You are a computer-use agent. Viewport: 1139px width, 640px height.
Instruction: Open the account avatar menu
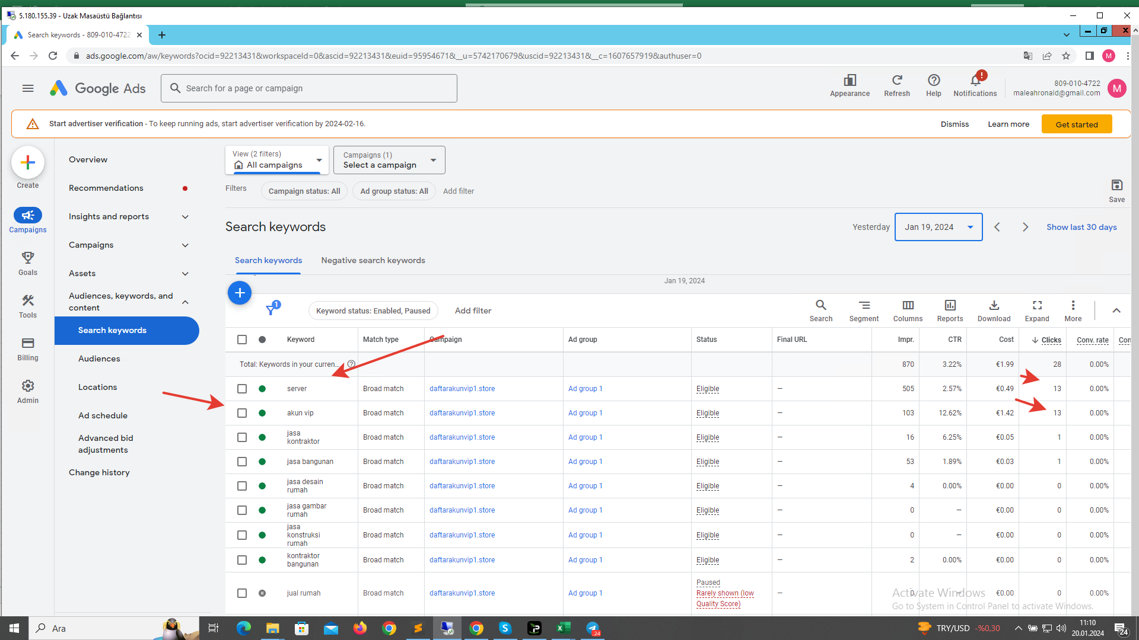tap(1117, 88)
